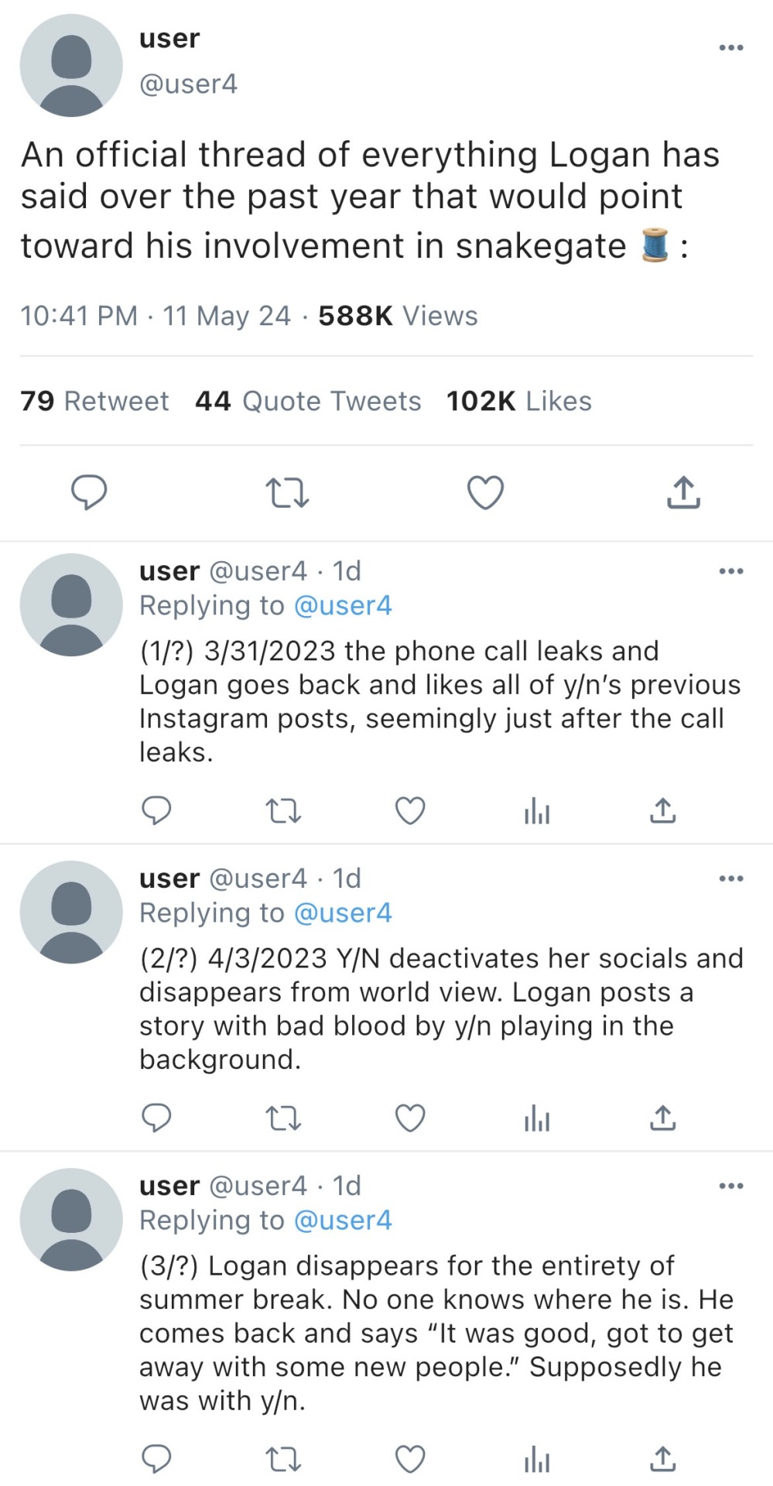Screen dimensions: 773x1486
Task: Share the (2/?) reply tweet
Action: click(662, 1118)
